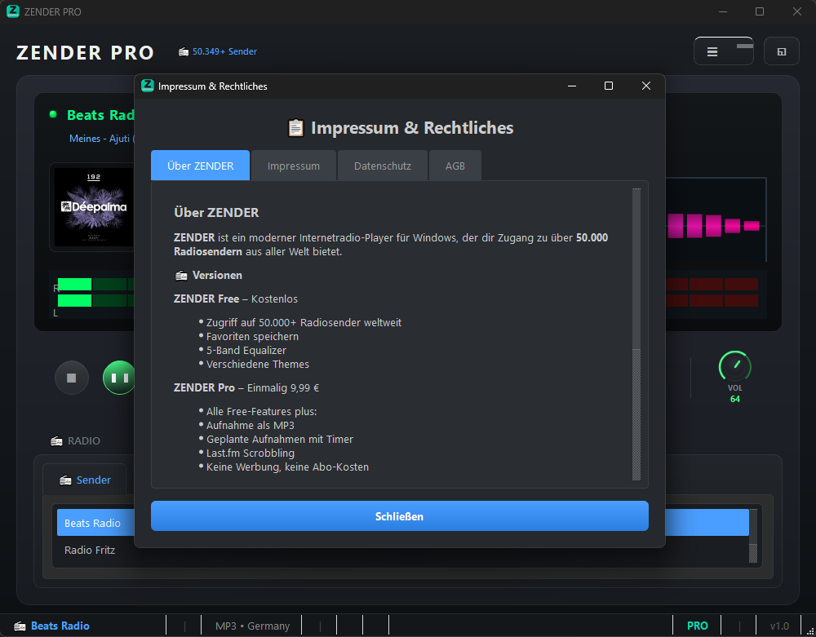Select the AGB tab
The height and width of the screenshot is (637, 816).
(x=455, y=166)
